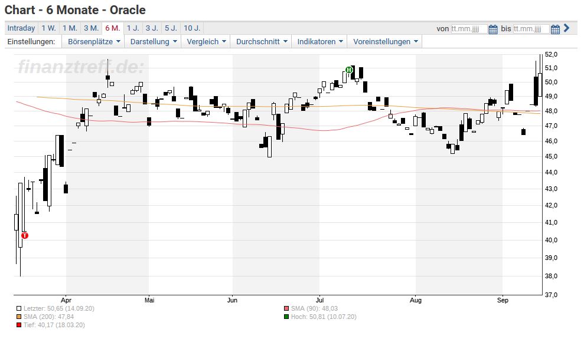Click the 'Apr' axis label
The image size is (584, 339).
click(x=66, y=300)
